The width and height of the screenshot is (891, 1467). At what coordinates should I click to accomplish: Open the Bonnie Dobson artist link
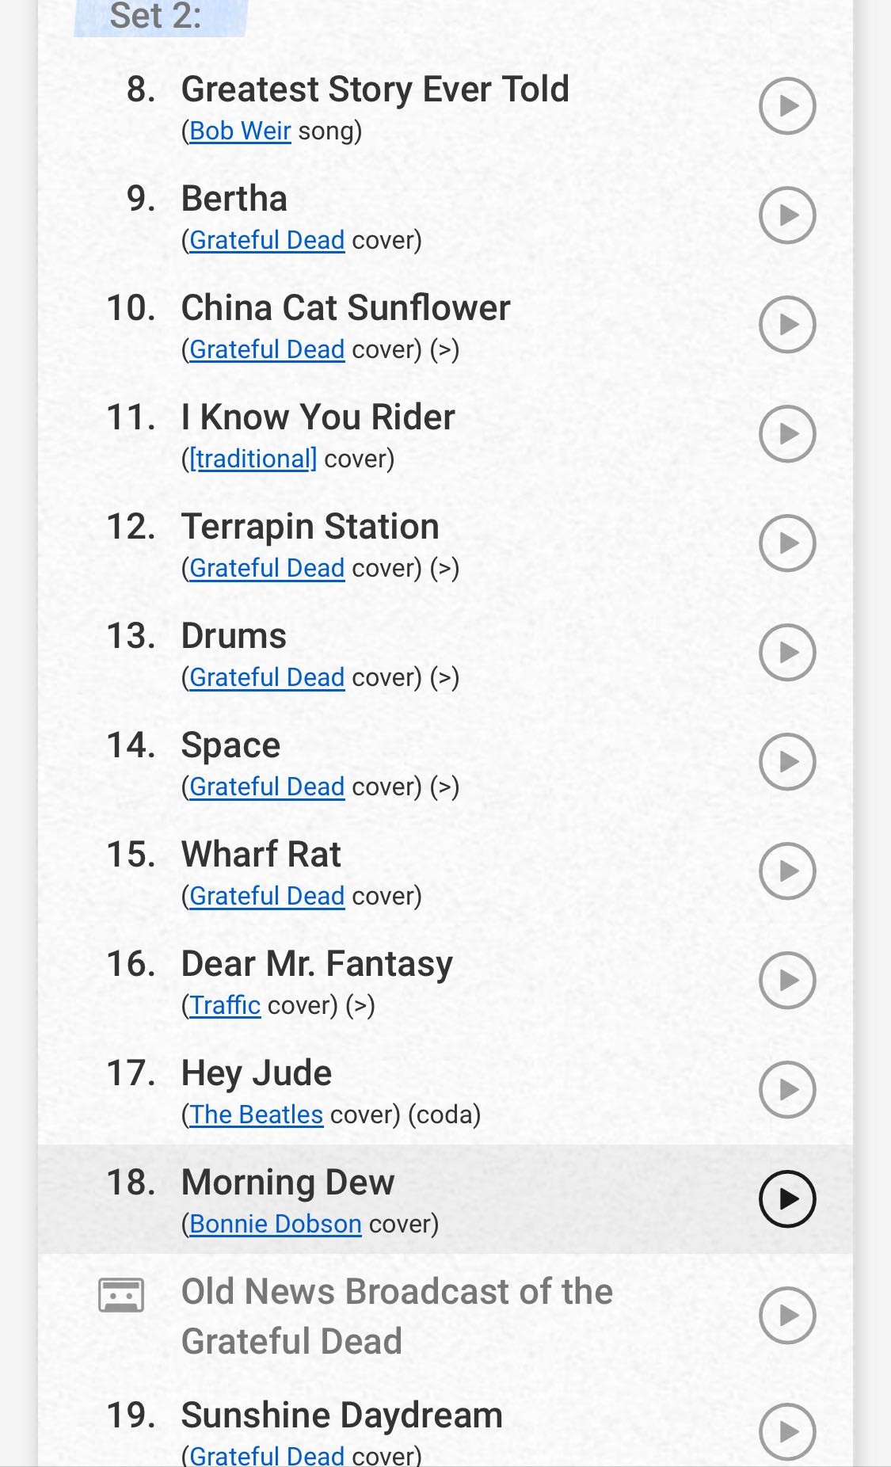(275, 1224)
